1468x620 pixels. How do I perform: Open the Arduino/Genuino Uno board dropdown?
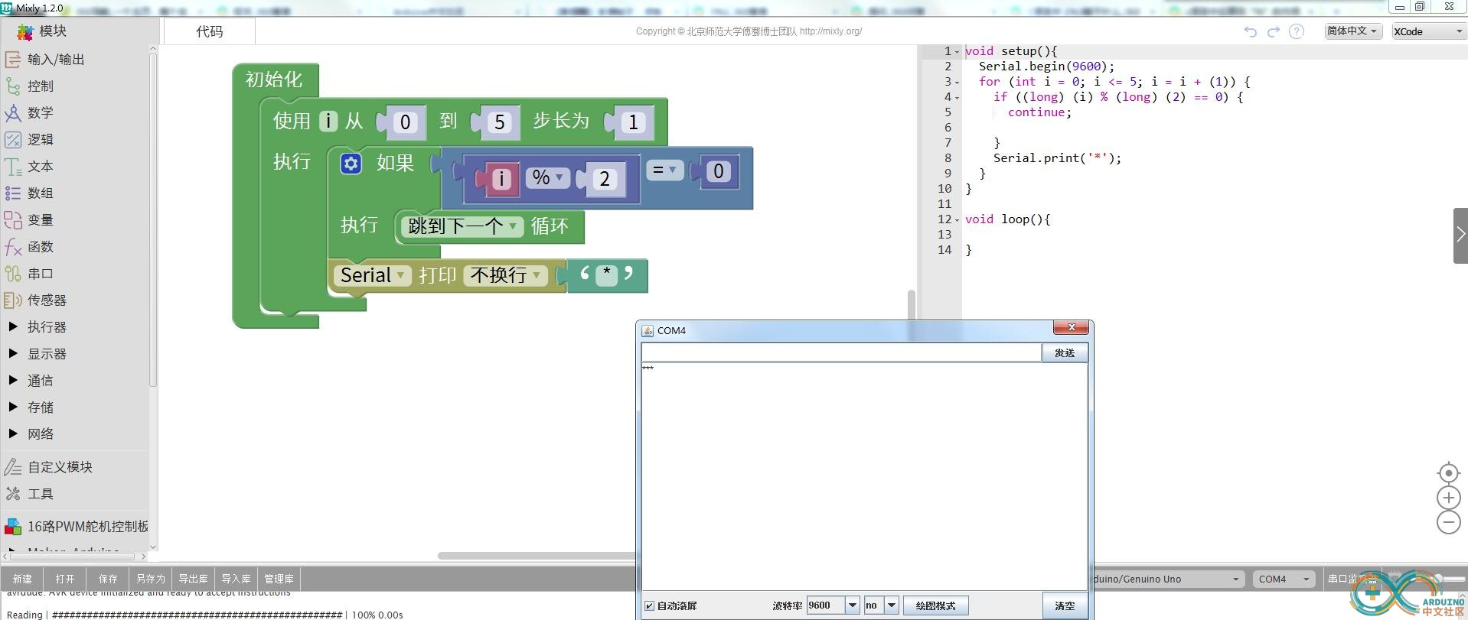coord(1167,579)
